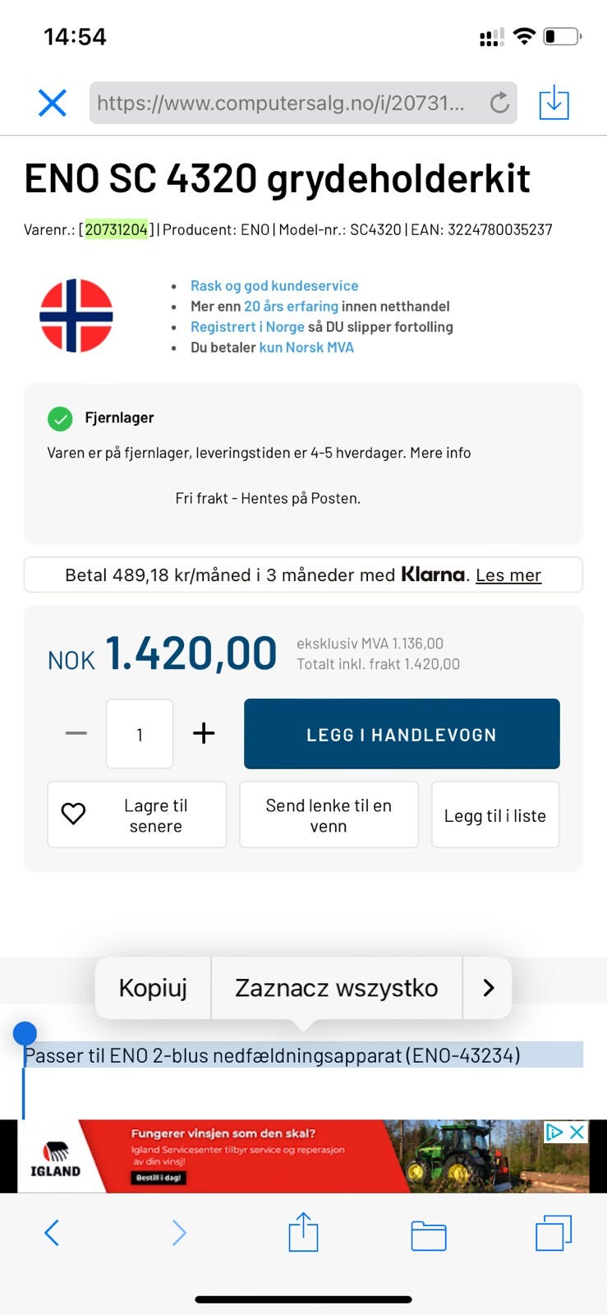Increase quantity with the plus button

tap(204, 733)
